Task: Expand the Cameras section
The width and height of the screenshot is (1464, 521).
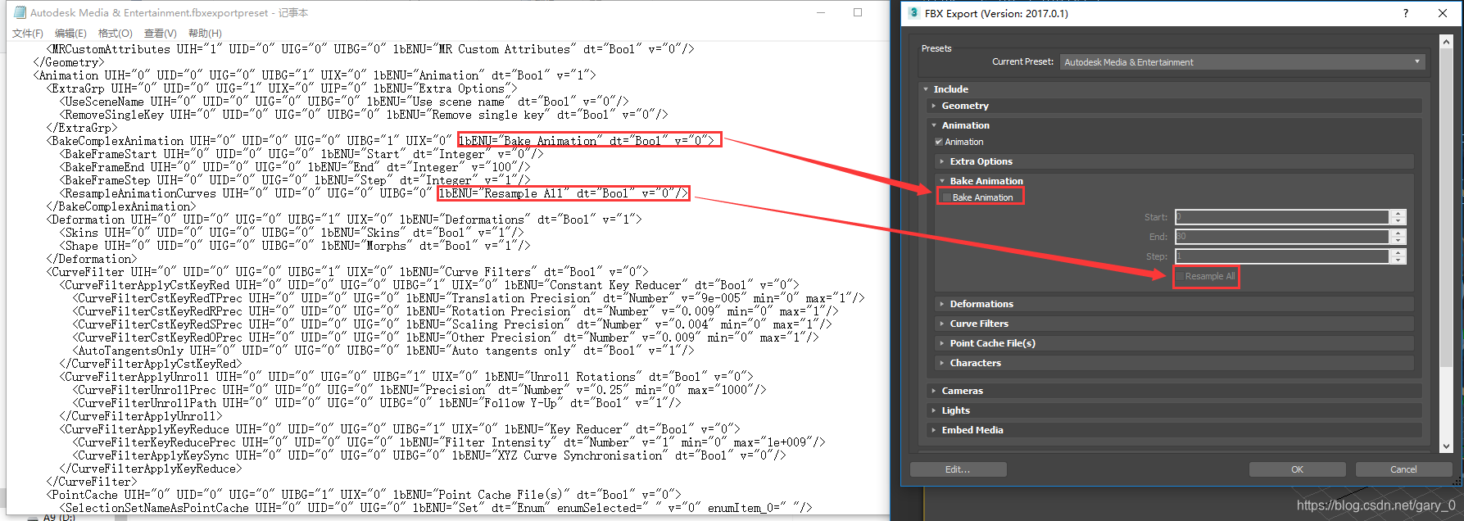Action: tap(934, 391)
